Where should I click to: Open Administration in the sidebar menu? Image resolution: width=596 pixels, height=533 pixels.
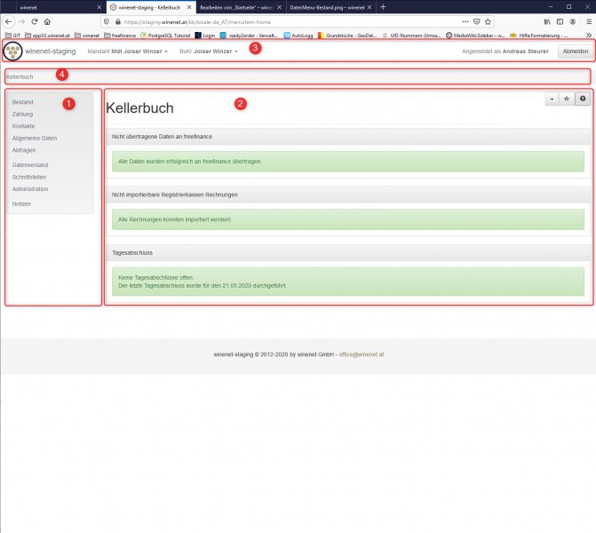[30, 189]
